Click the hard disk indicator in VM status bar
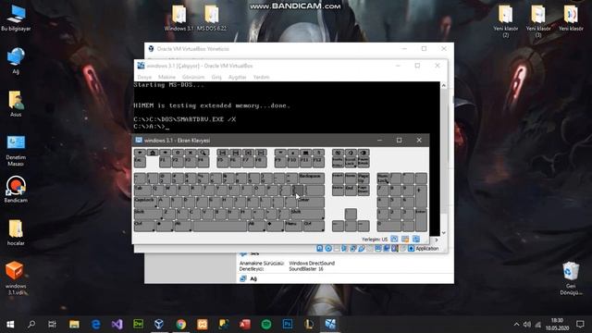592x333 pixels. point(320,249)
